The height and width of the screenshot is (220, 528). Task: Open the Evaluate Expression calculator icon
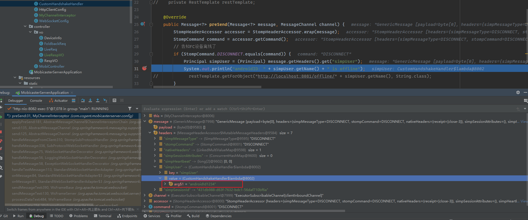pyautogui.click(x=114, y=100)
